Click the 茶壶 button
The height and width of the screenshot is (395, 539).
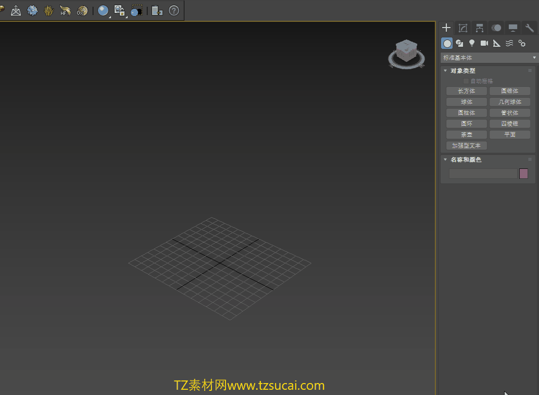pyautogui.click(x=467, y=135)
